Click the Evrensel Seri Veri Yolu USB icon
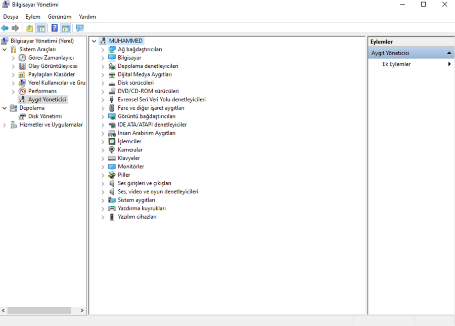Viewport: 455px width, 326px height. click(112, 100)
